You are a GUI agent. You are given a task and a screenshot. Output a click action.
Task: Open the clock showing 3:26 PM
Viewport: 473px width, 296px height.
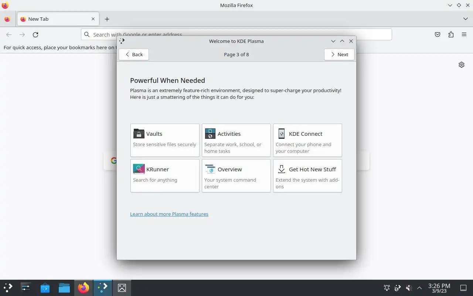(x=439, y=288)
